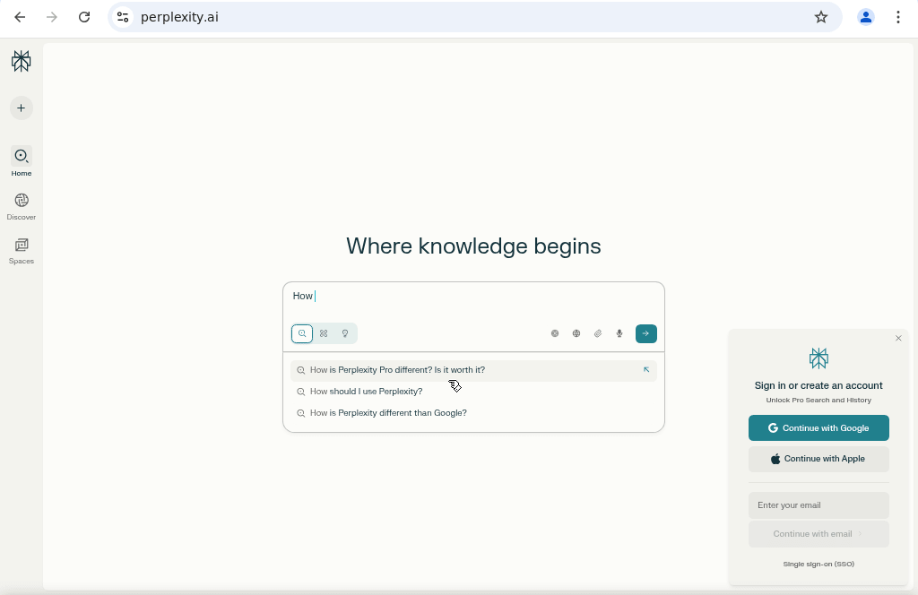Choose suggestion "How is Perplexity different than Google?"
918x595 pixels.
(x=473, y=413)
